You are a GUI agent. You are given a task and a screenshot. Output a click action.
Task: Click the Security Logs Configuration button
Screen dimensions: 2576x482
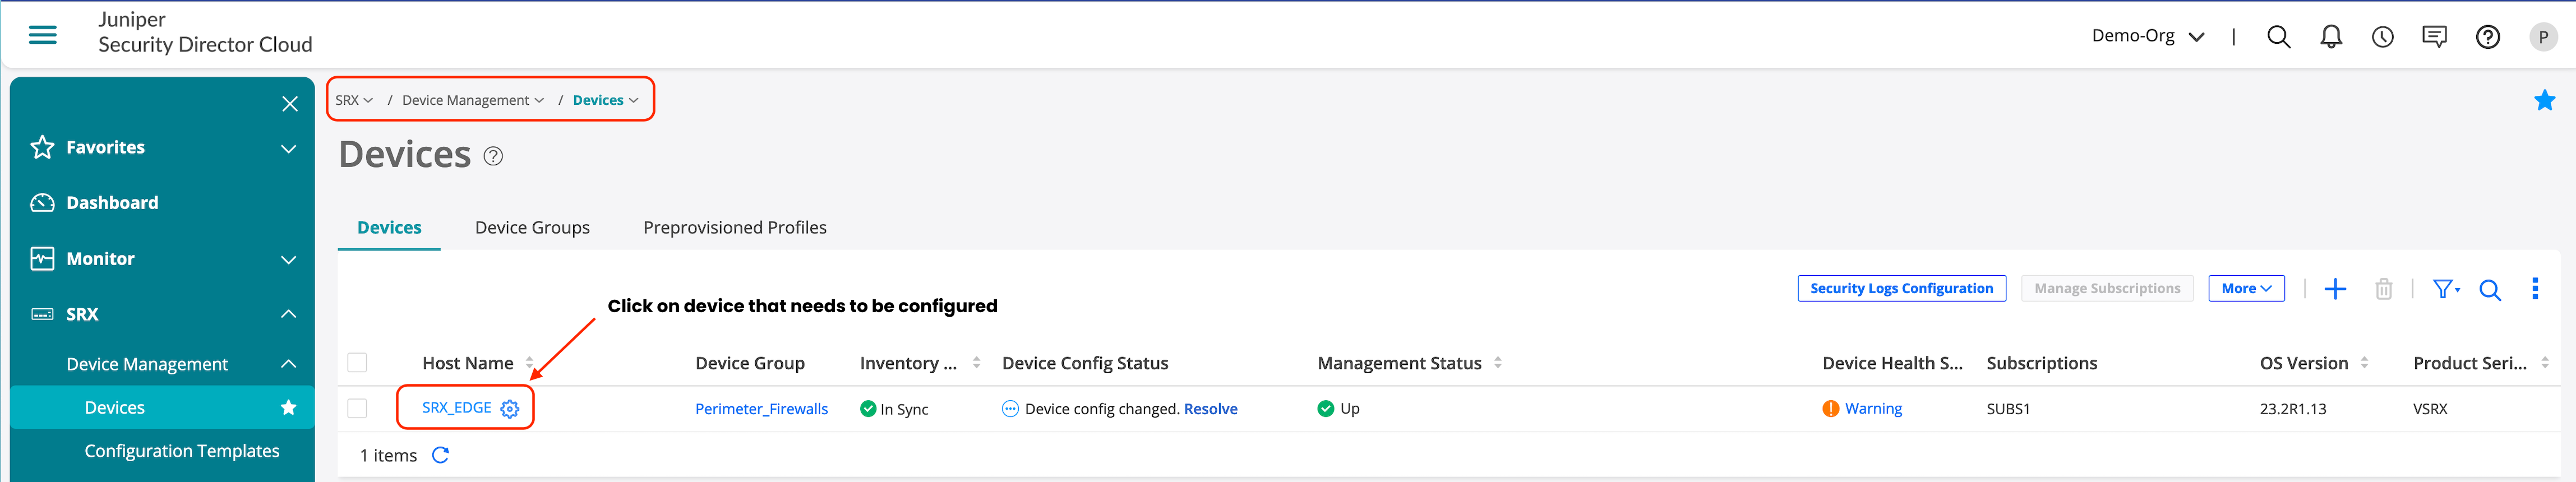(x=1901, y=288)
